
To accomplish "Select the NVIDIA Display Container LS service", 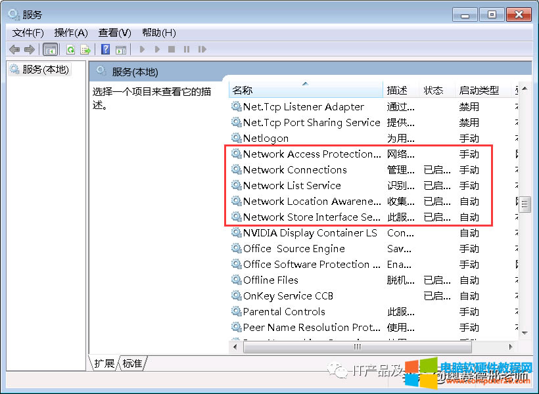I will pos(310,233).
